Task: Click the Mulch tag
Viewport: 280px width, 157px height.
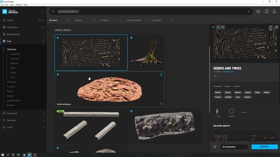Action: (248, 92)
